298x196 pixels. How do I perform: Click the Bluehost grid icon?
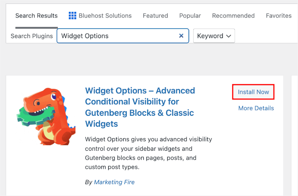(72, 16)
